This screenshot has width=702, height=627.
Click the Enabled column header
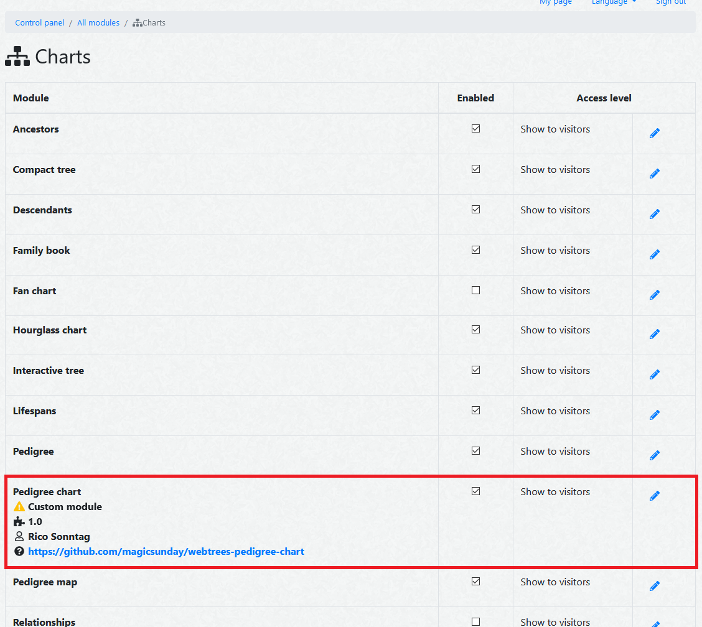pos(475,98)
